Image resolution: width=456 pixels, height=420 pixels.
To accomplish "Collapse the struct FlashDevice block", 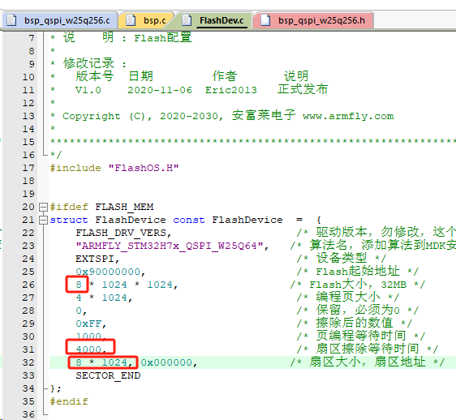I will [x=43, y=220].
